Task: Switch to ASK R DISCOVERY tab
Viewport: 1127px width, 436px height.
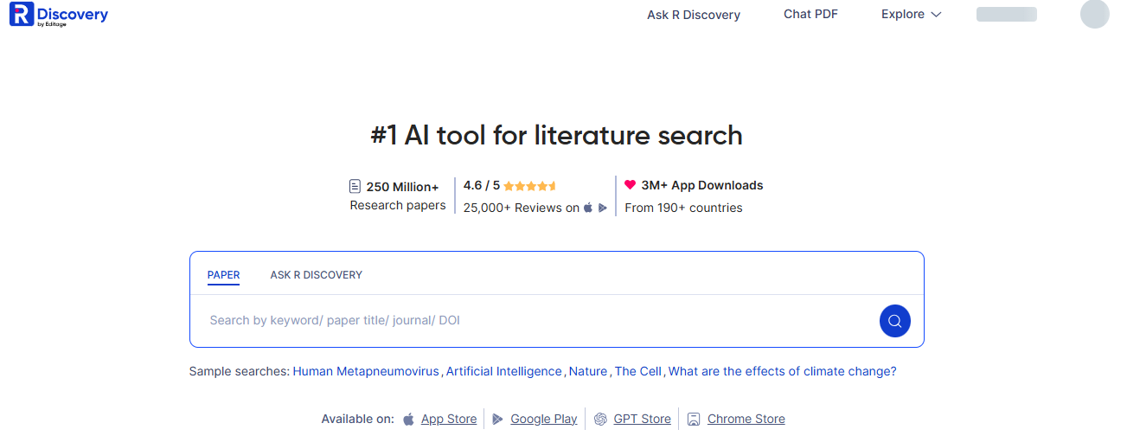Action: [x=316, y=275]
